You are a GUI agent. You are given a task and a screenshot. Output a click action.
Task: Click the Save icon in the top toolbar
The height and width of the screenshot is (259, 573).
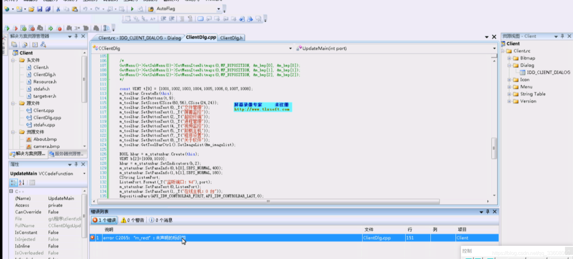pyautogui.click(x=40, y=9)
